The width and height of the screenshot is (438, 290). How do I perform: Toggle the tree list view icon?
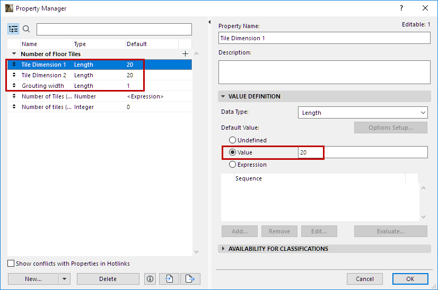[14, 29]
